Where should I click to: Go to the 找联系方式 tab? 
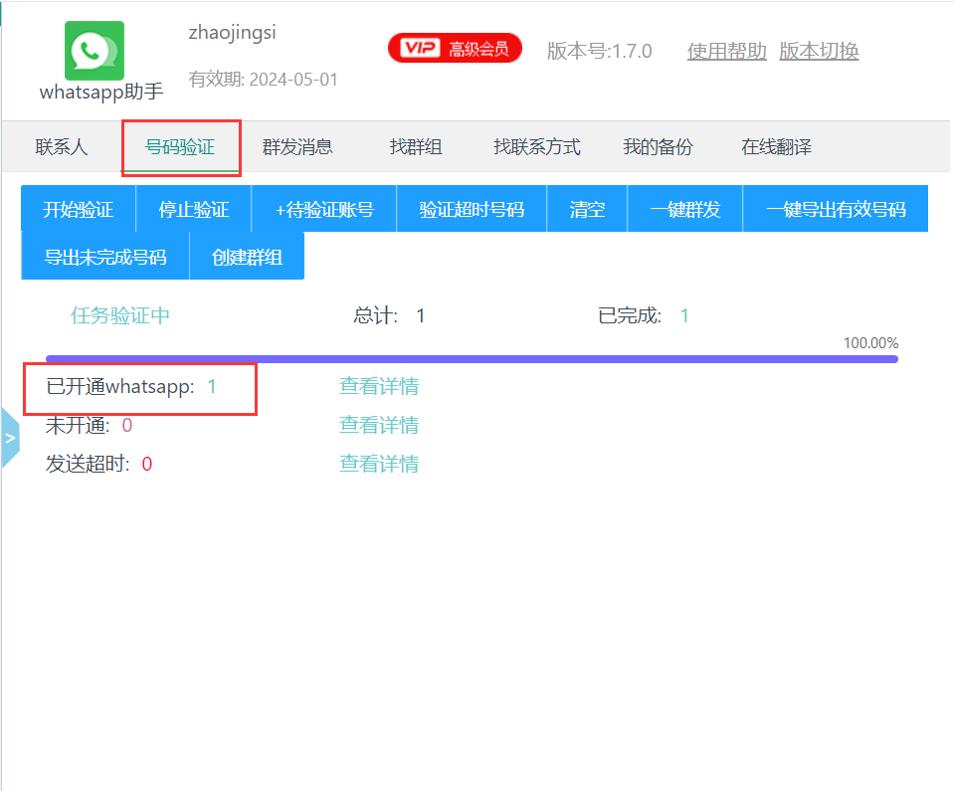point(537,147)
